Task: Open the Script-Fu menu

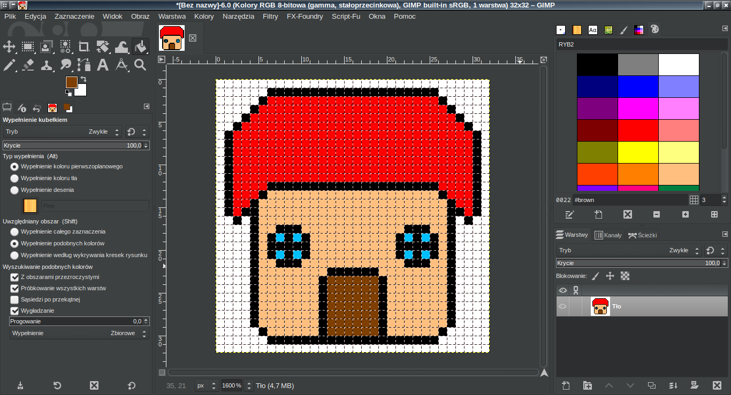Action: click(x=346, y=16)
